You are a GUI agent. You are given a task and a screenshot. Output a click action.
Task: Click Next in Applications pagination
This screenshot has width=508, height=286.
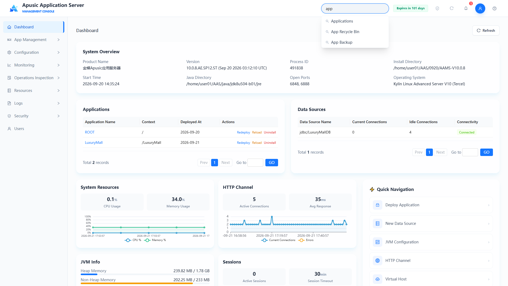pyautogui.click(x=225, y=163)
